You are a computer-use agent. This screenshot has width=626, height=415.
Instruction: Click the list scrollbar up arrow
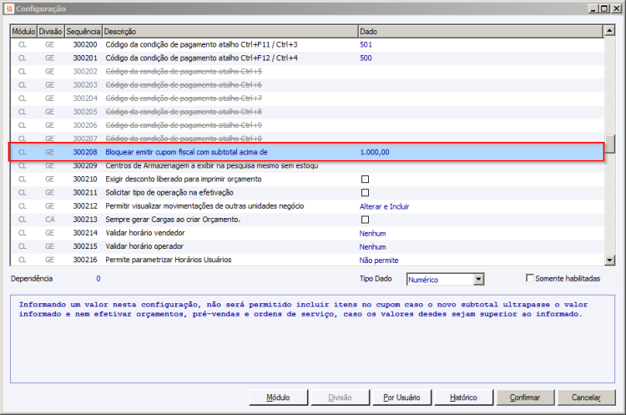(609, 30)
